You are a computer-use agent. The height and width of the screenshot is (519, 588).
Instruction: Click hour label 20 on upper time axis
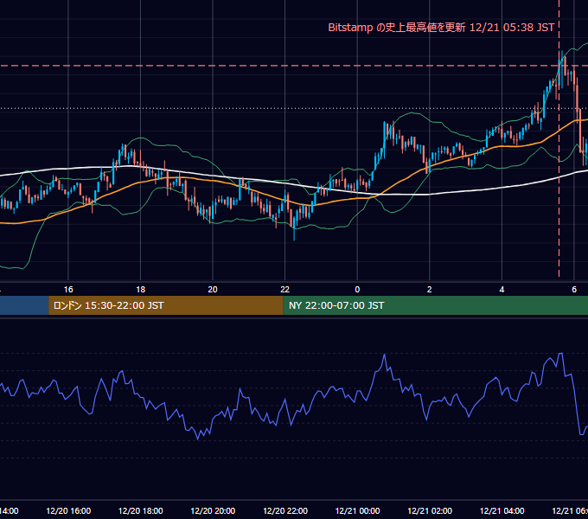click(213, 290)
